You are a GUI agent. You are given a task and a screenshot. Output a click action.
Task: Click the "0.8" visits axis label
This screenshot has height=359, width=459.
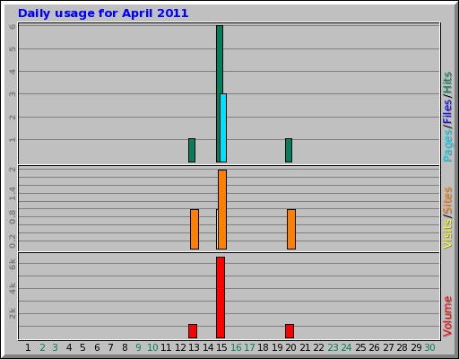coord(13,217)
